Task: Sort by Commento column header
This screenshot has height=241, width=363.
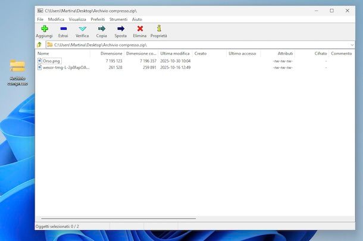Action: click(x=341, y=54)
